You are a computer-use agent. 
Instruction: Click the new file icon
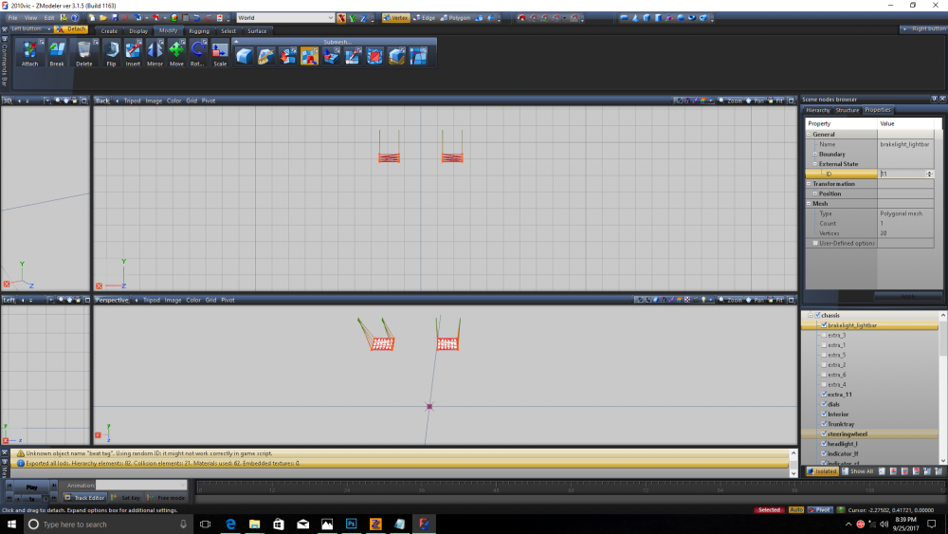pyautogui.click(x=92, y=18)
